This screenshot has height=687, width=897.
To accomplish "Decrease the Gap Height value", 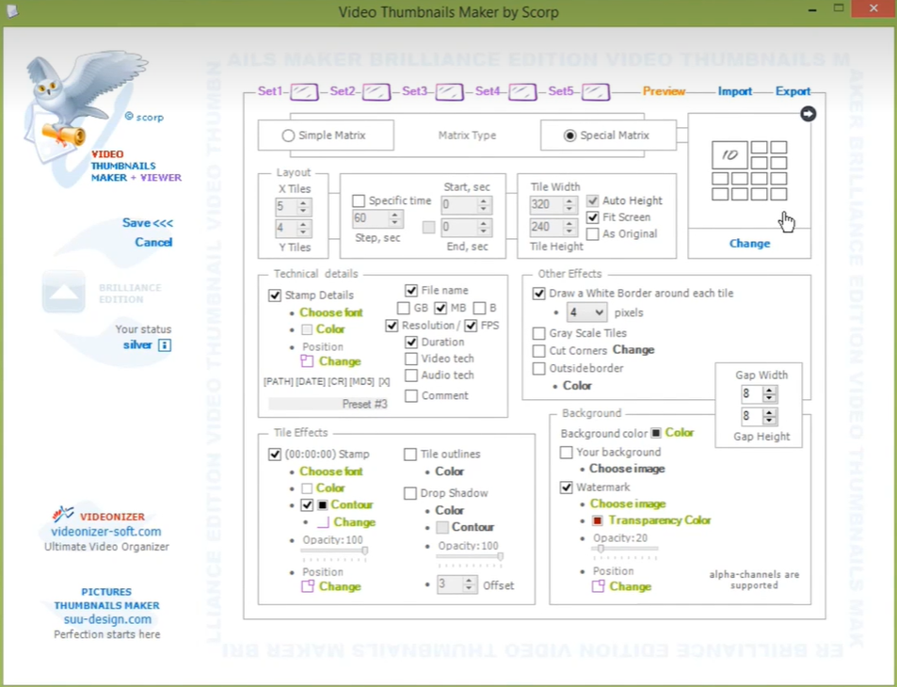I will click(x=769, y=420).
